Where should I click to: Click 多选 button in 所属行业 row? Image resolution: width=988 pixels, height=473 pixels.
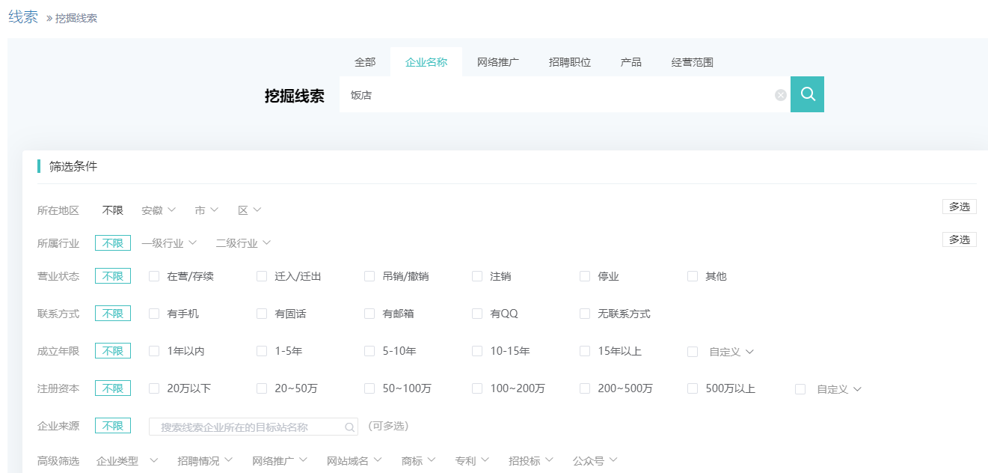(x=960, y=240)
